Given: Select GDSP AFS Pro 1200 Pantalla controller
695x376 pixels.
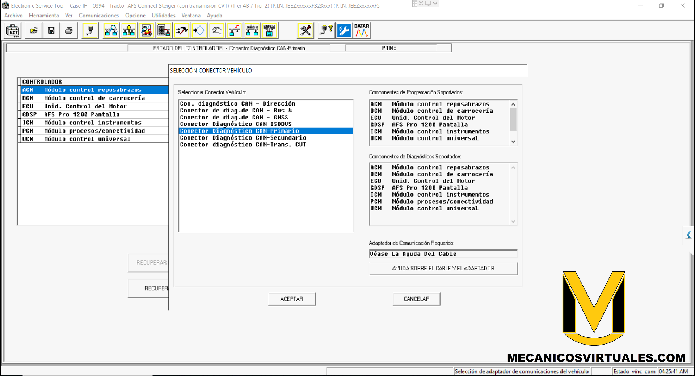Looking at the screenshot, I should pyautogui.click(x=94, y=115).
